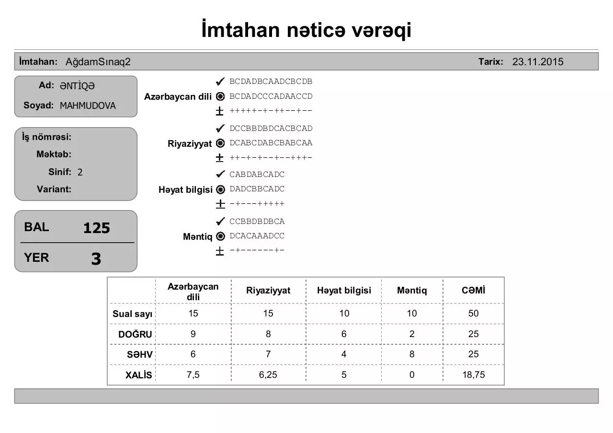Image resolution: width=613 pixels, height=433 pixels.
Task: Click the plus-minus icon in Riyaziyyat result row
Action: coord(220,157)
